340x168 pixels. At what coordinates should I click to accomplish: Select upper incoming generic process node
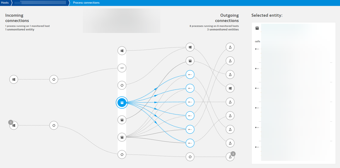pyautogui.click(x=54, y=79)
